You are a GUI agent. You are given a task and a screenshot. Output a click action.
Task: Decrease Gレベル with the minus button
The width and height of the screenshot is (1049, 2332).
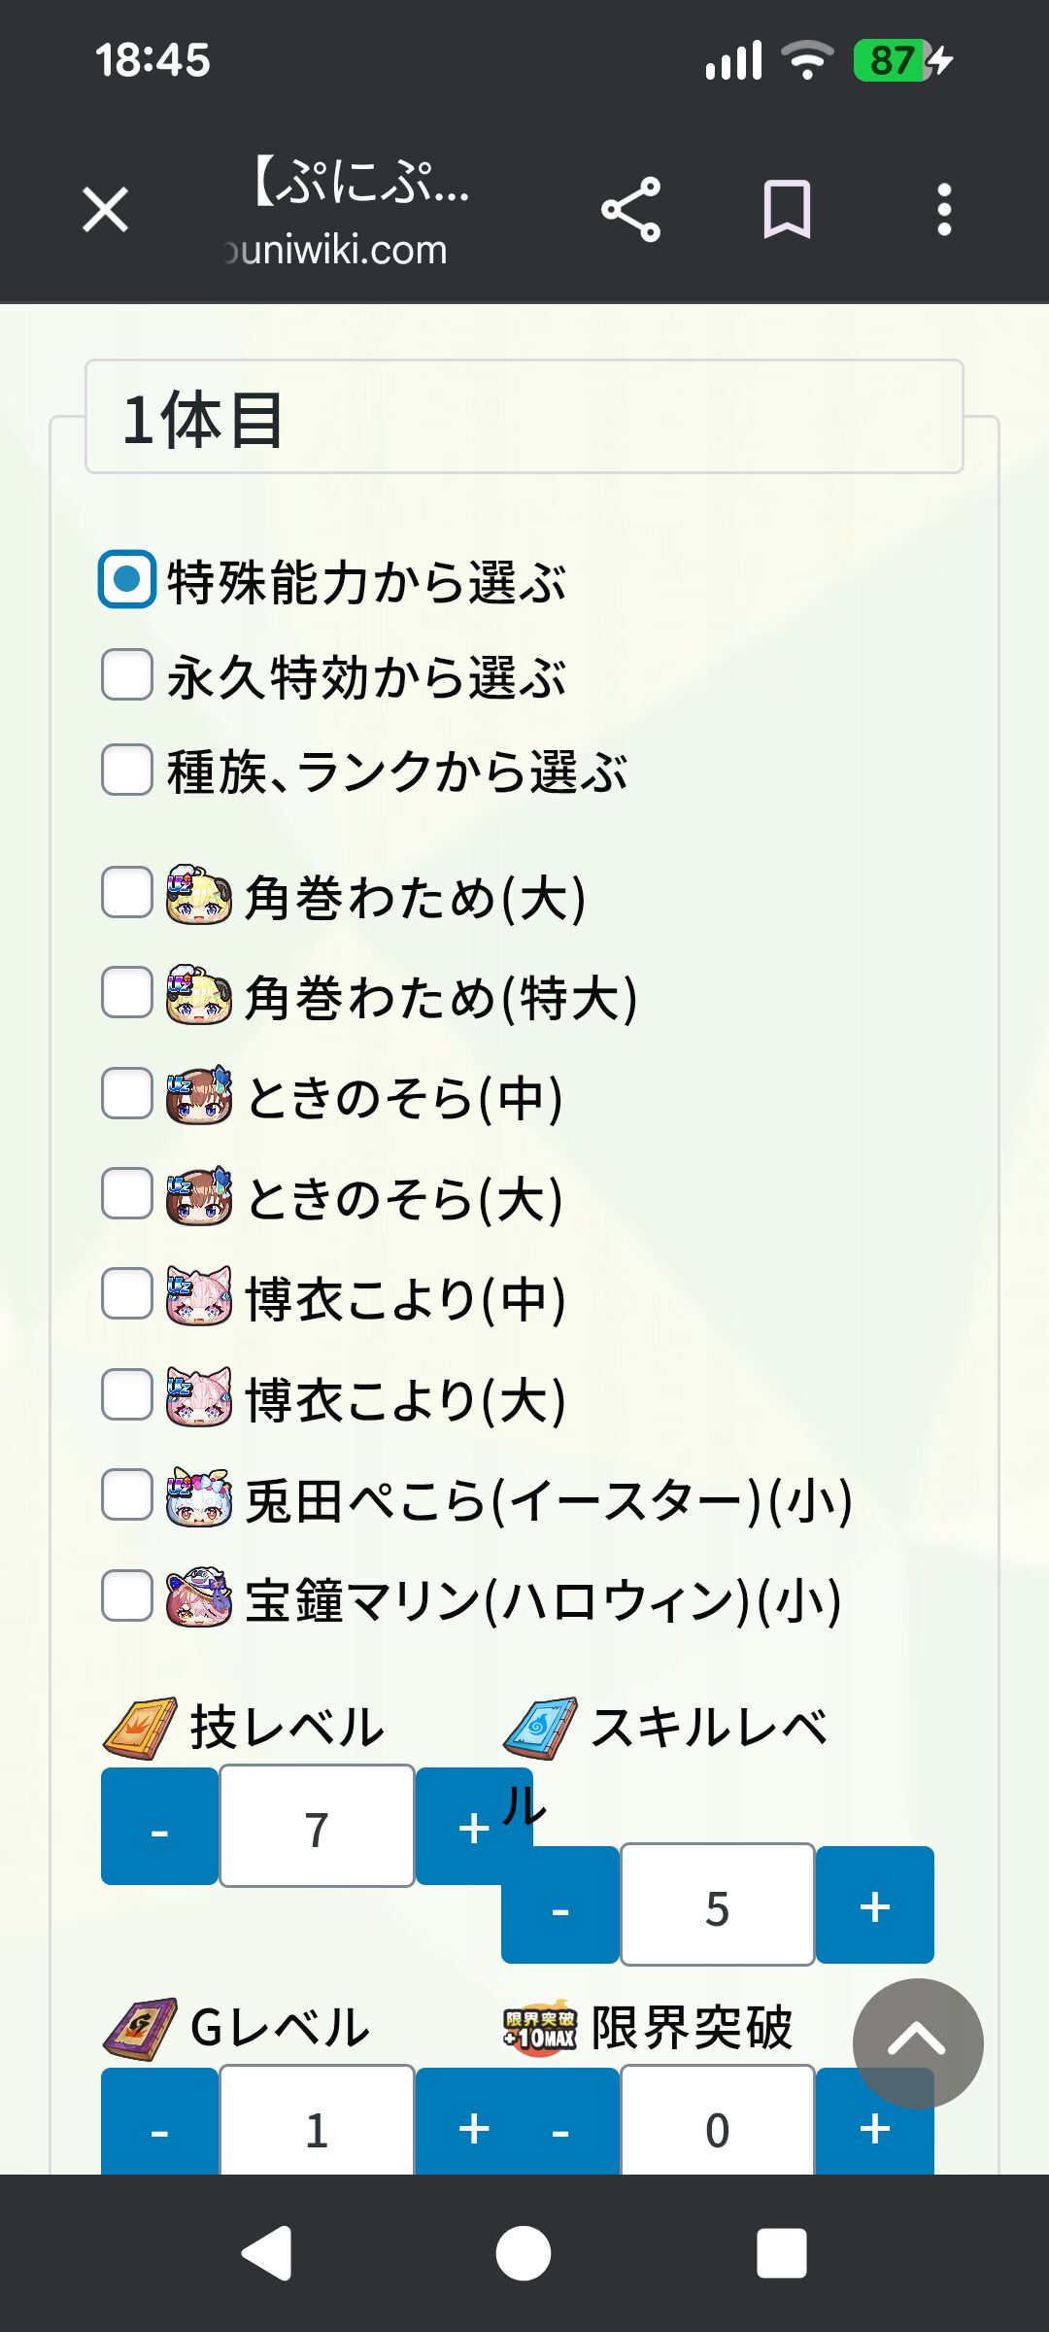(x=160, y=2126)
